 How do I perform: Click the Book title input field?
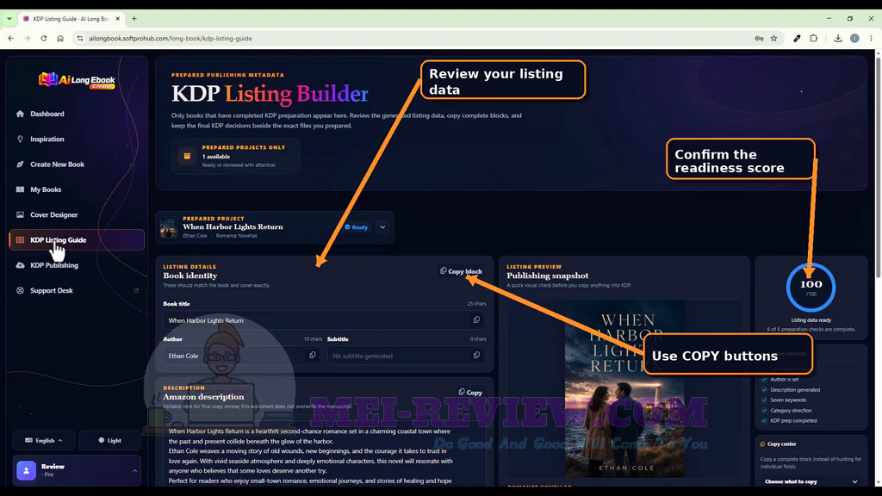[x=325, y=320]
